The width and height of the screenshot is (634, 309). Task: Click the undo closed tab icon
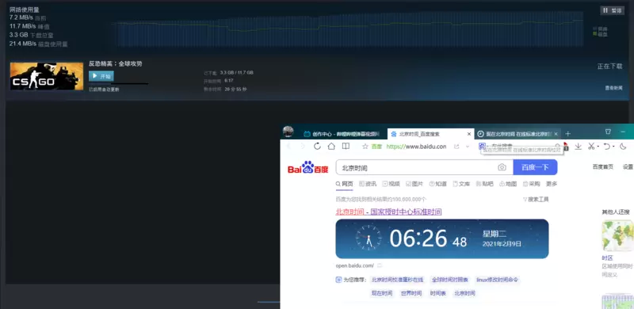tap(606, 147)
